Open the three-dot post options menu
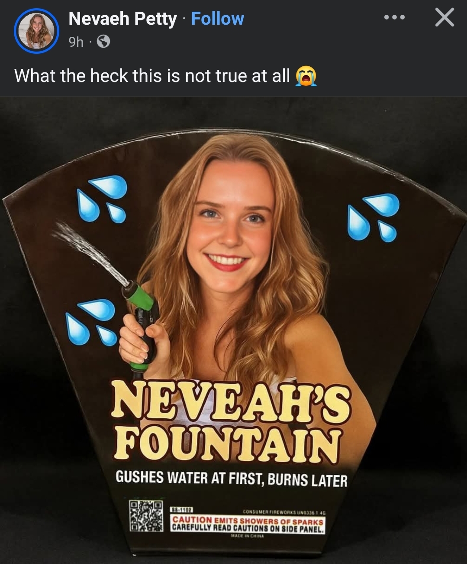Screen dimensions: 467x564 pos(394,18)
